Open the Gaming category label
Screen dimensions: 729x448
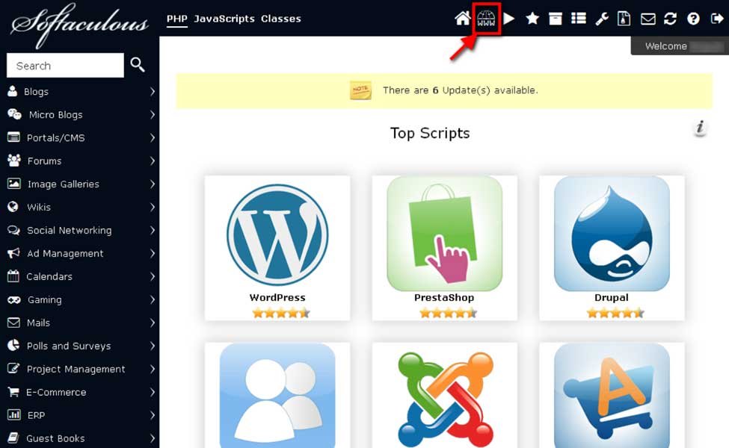[45, 300]
